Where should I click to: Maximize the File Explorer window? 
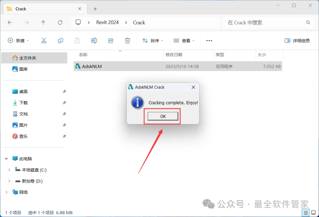294,6
